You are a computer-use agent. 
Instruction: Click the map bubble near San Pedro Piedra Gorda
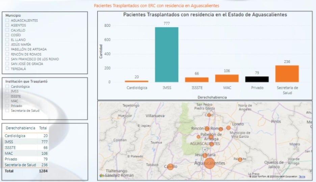point(209,115)
